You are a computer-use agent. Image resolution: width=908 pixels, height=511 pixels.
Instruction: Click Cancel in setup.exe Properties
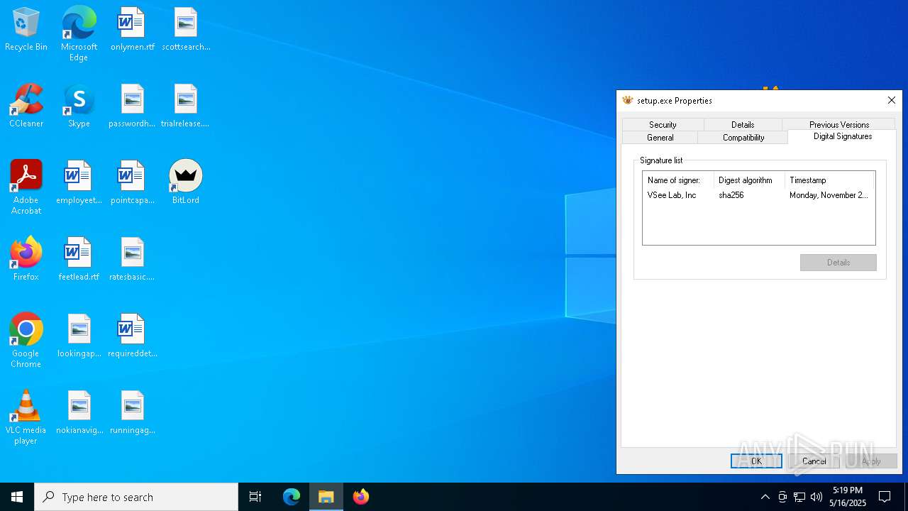click(814, 461)
